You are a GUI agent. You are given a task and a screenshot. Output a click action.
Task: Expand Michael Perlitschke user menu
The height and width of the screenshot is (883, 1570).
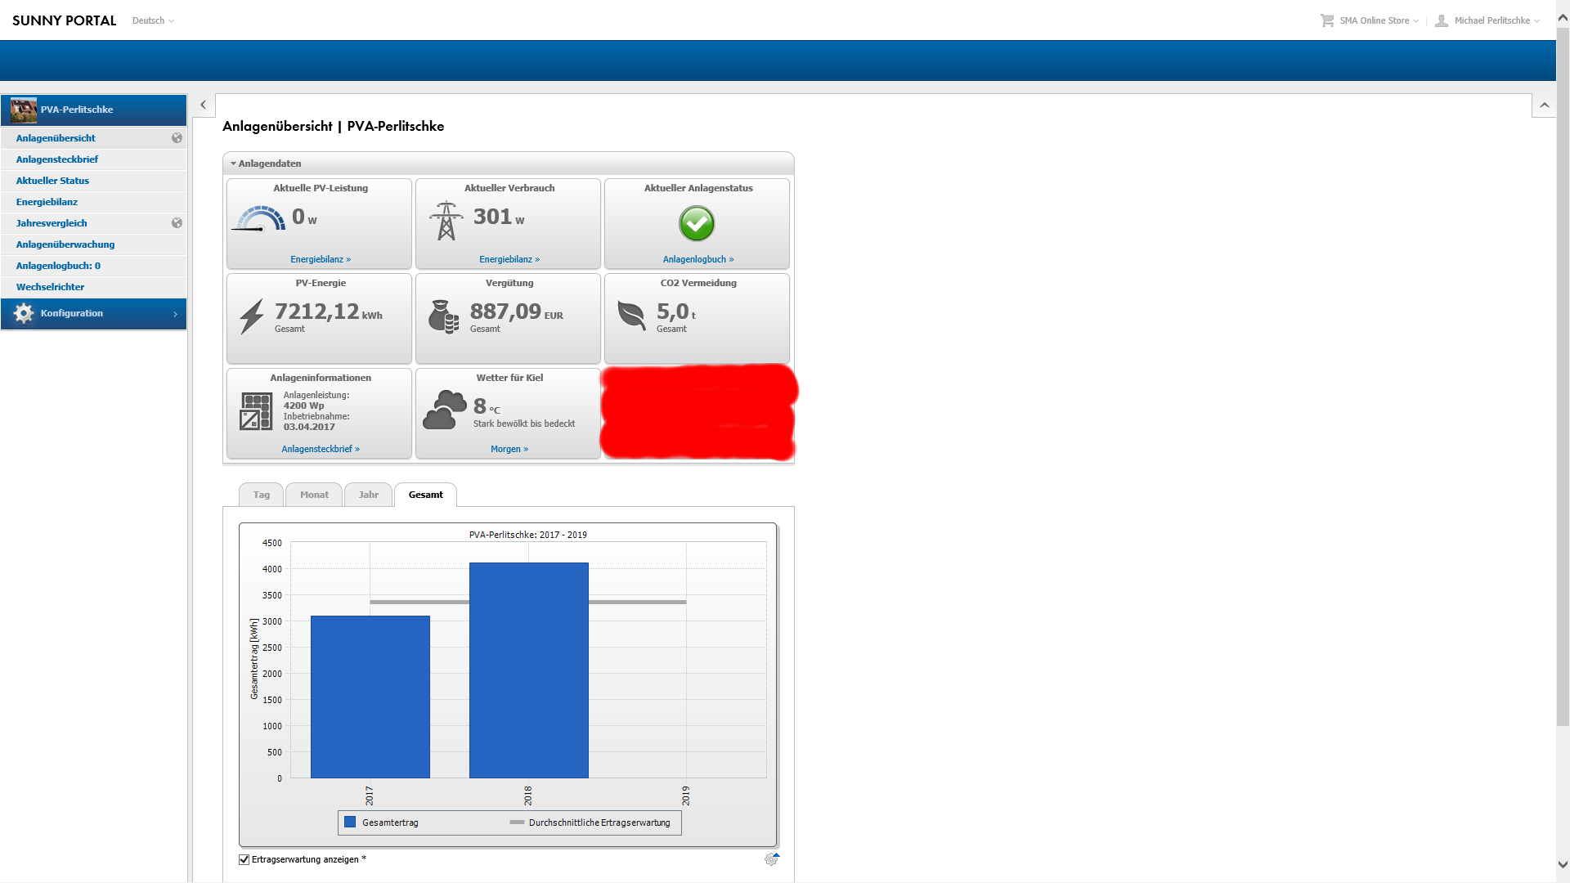tap(1491, 20)
